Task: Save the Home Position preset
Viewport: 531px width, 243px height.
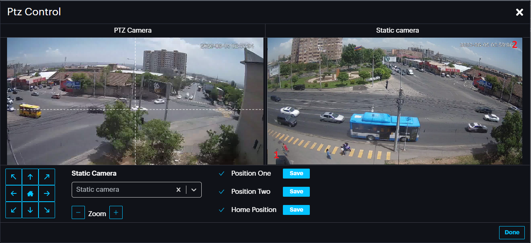Action: click(296, 210)
